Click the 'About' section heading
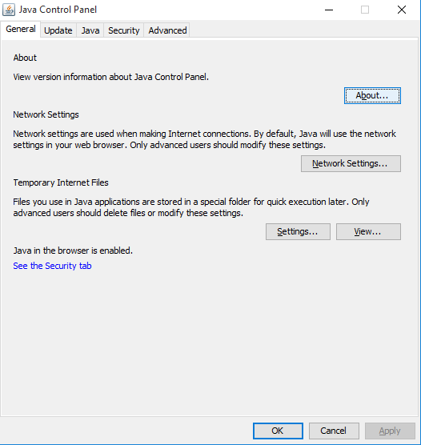The image size is (421, 445). coord(25,58)
